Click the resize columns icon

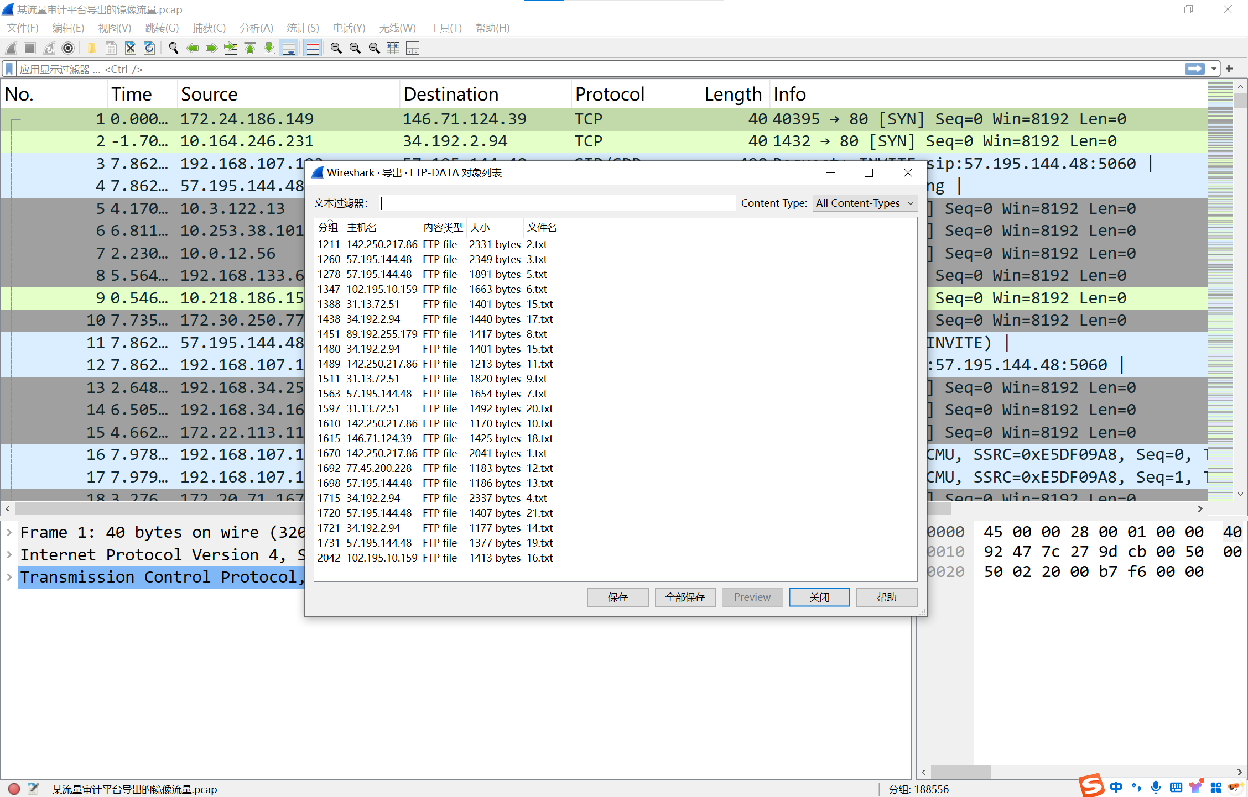[393, 49]
